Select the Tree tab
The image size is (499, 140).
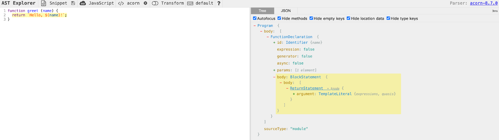(263, 11)
